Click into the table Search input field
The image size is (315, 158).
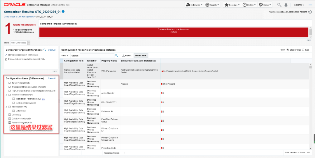(x=97, y=55)
